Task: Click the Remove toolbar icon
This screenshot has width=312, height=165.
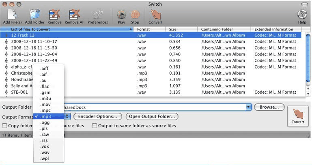Action: pyautogui.click(x=54, y=15)
